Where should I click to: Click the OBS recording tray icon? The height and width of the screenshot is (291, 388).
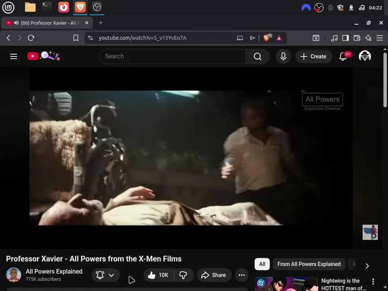pos(319,8)
